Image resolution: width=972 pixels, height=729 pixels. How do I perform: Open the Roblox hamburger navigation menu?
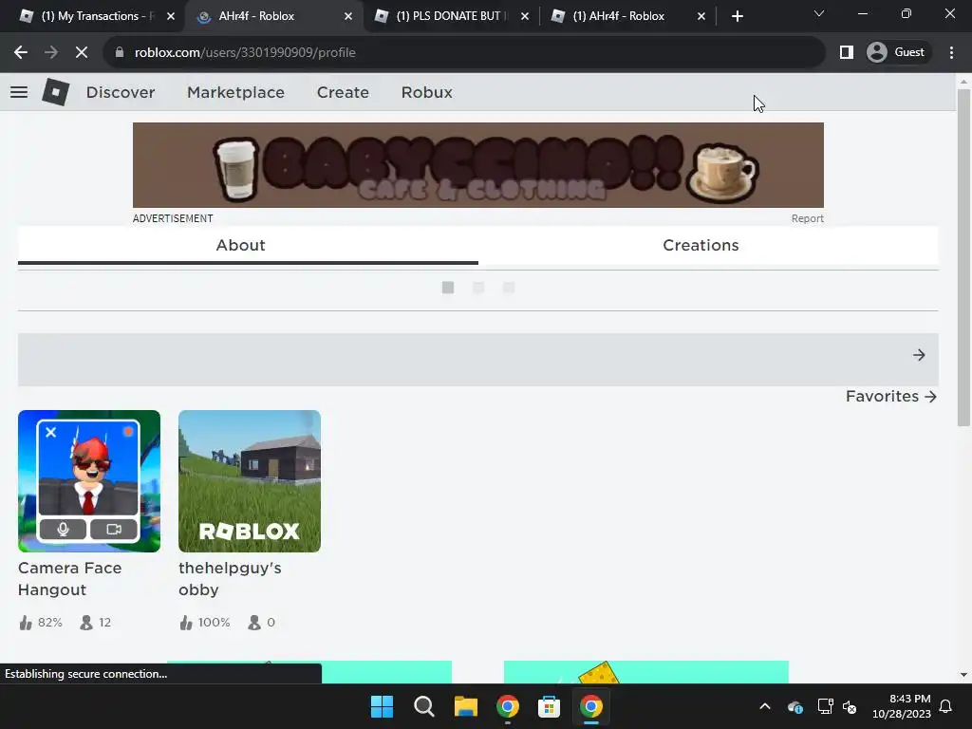[x=19, y=92]
